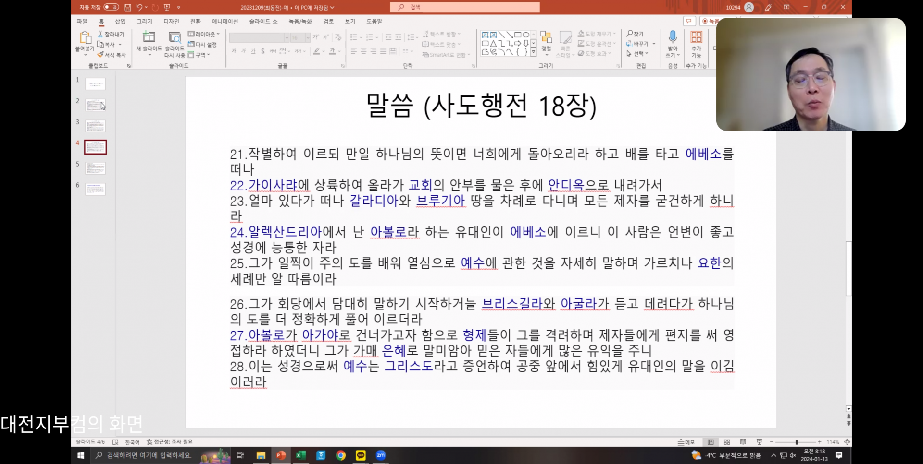Screen dimensions: 923x464
Task: Open KakaoTalk from the taskbar
Action: coord(361,455)
